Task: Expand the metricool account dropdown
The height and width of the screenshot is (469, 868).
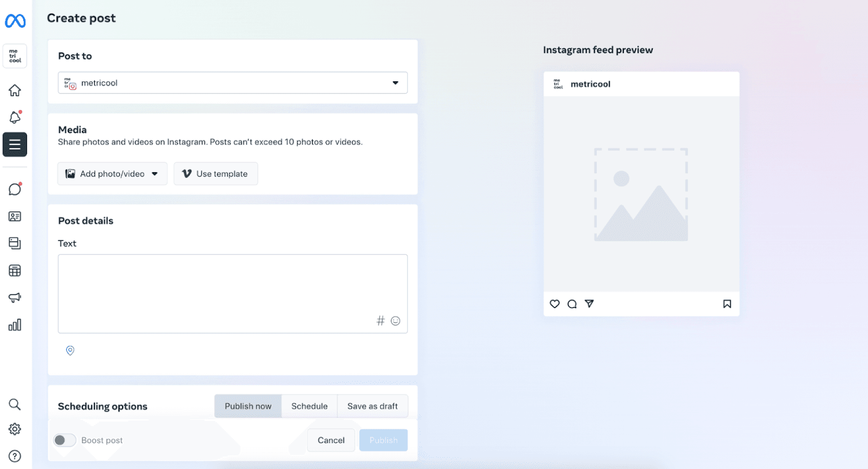Action: pyautogui.click(x=396, y=82)
